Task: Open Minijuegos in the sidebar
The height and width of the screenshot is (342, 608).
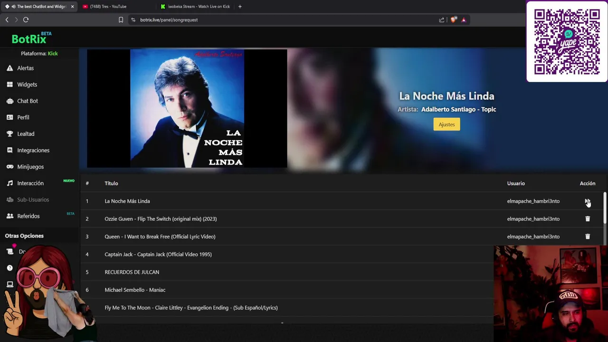Action: 30,167
